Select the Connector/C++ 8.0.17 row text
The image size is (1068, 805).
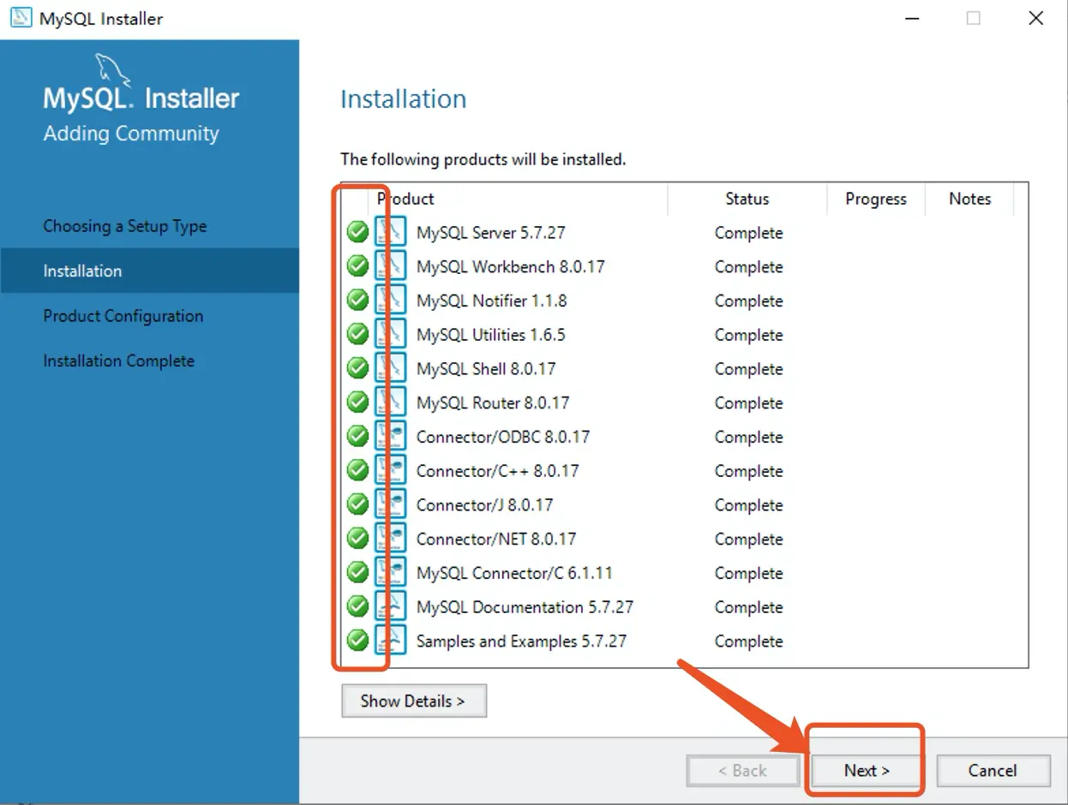(x=497, y=470)
